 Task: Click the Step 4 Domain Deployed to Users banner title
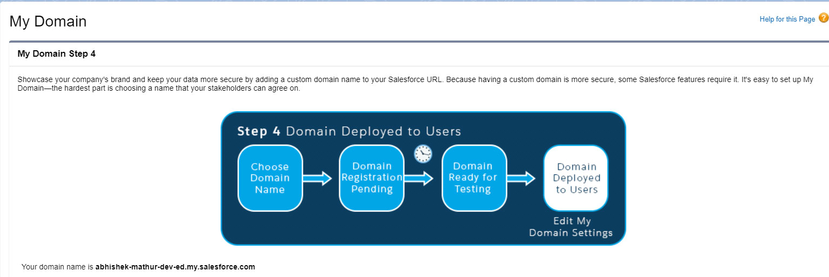pos(349,131)
